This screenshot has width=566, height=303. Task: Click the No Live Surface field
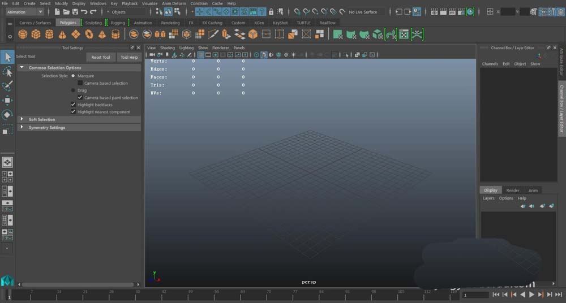366,12
